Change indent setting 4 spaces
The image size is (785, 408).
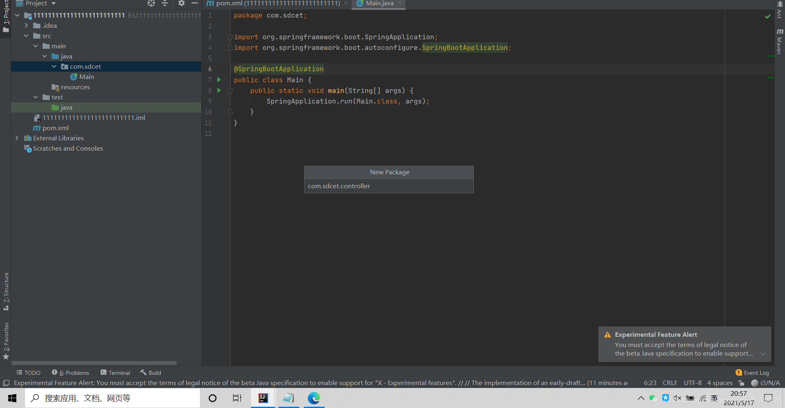point(720,383)
